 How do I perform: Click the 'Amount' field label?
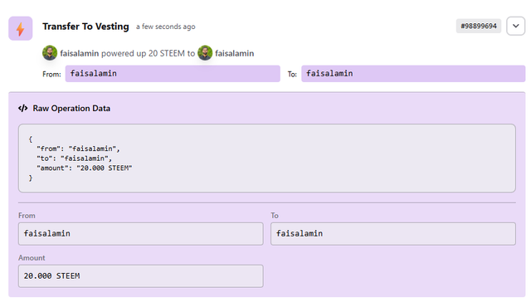(32, 258)
